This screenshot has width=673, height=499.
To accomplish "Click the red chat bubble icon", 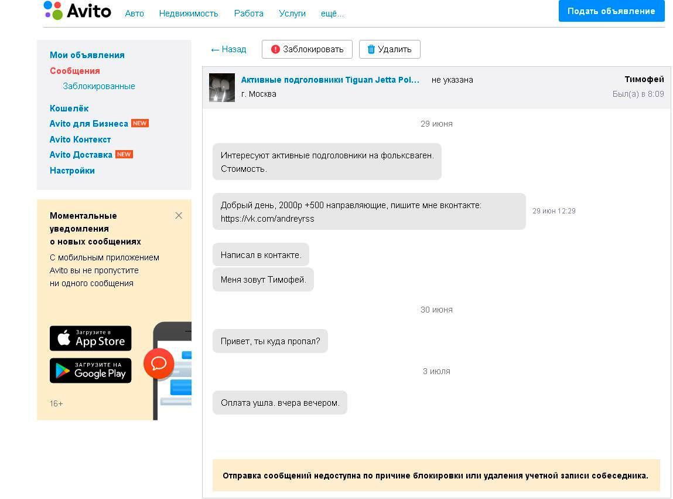I will tap(159, 364).
